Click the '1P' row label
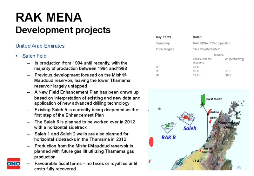The image size is (254, 176). (157, 67)
